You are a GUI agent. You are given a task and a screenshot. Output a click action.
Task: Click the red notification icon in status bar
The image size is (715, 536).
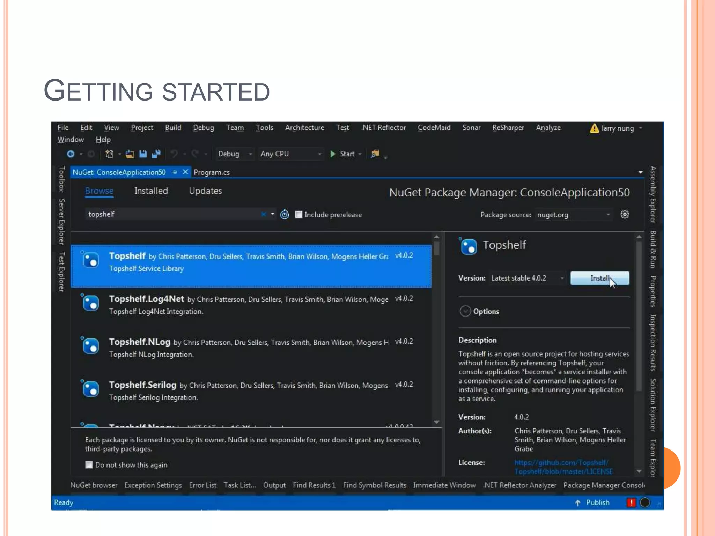point(632,502)
